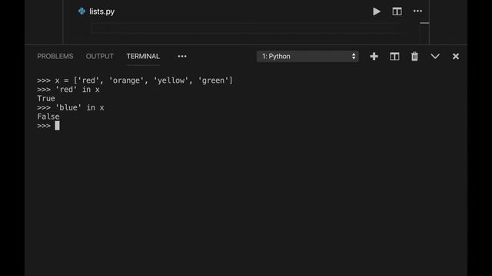This screenshot has height=276, width=492.
Task: Close the terminal panel with X
Action: tap(456, 56)
